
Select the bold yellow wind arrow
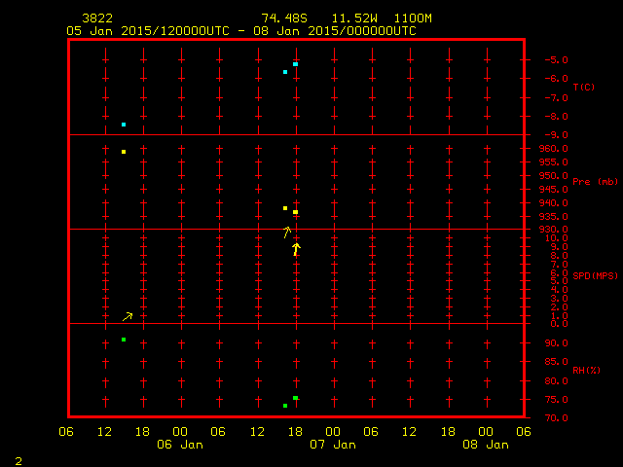296,249
